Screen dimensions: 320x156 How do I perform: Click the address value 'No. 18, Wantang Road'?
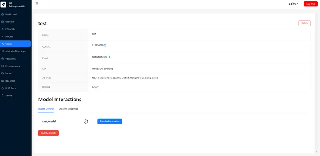[125, 78]
